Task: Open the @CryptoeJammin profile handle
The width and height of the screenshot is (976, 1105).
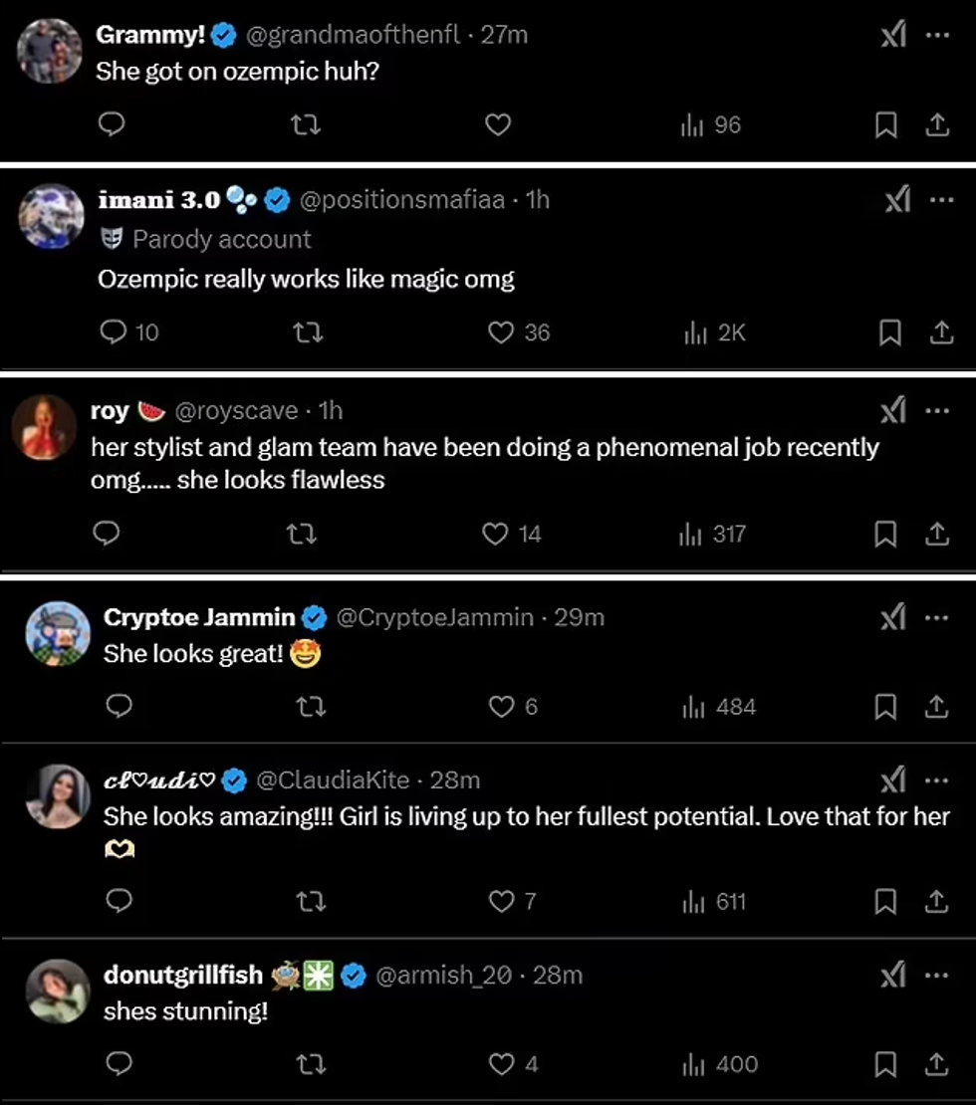Action: pos(435,618)
